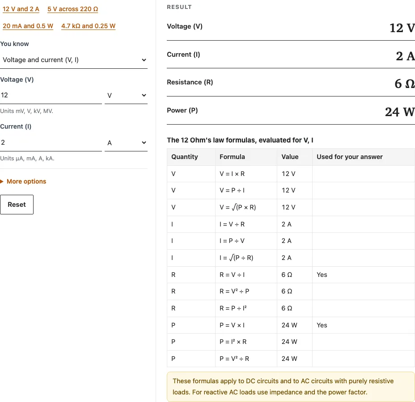
Task: Click the formula R = V² ÷ P
Action: click(x=234, y=291)
